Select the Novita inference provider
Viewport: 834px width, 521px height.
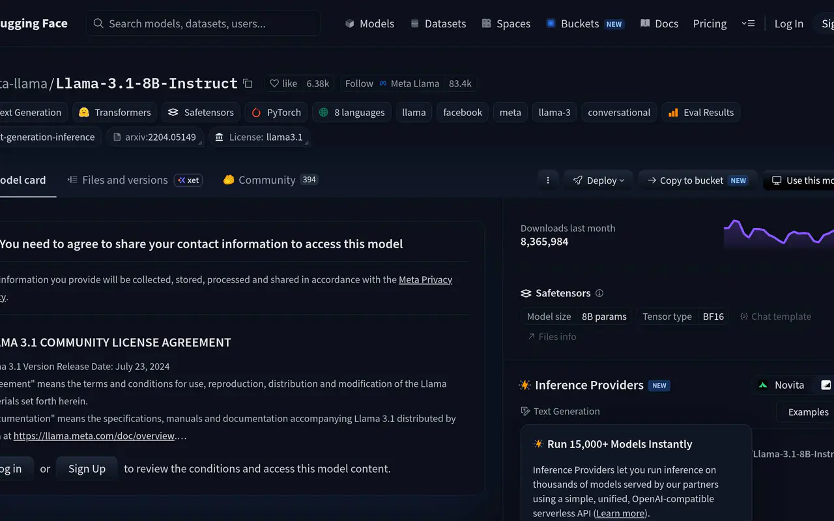point(782,385)
